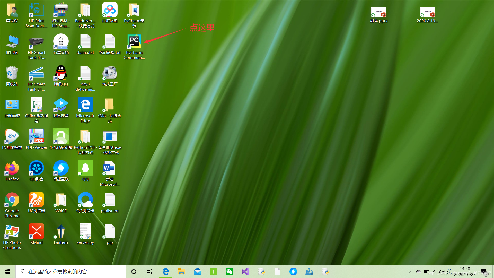This screenshot has height=278, width=494.
Task: Open 副本.pptx presentation file
Action: tap(379, 15)
